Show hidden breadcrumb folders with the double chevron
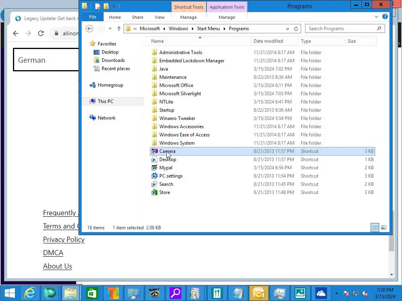 (x=135, y=29)
